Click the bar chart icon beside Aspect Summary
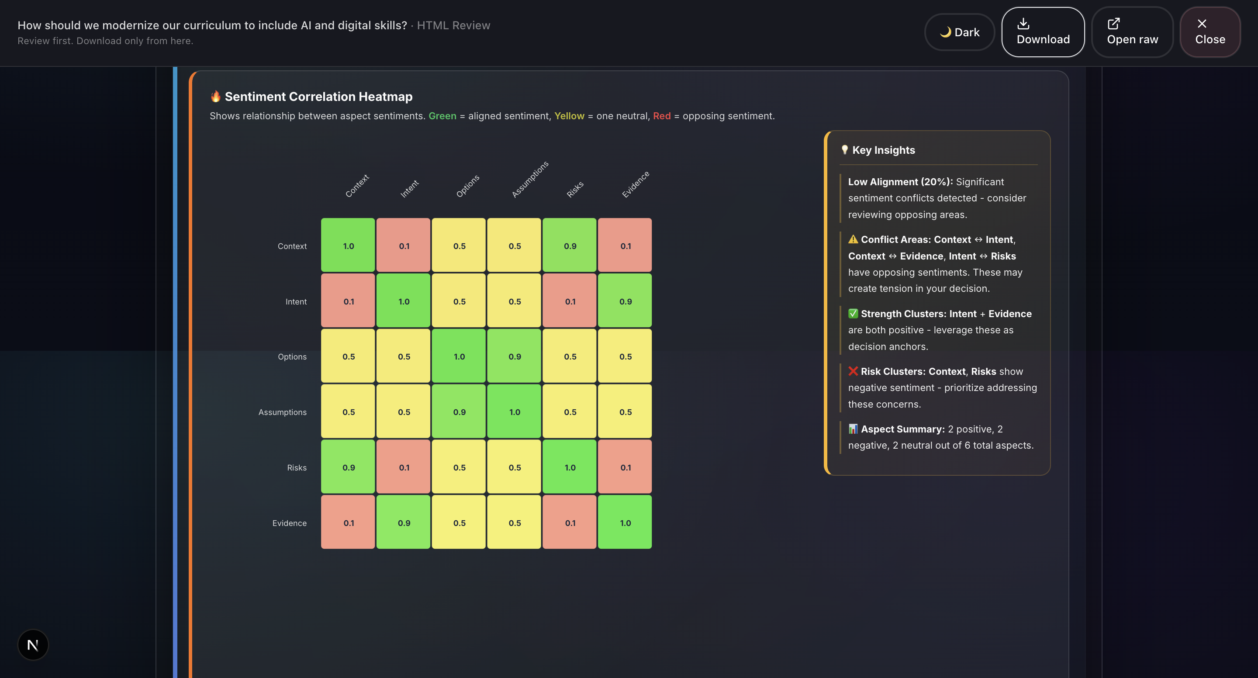1258x678 pixels. pyautogui.click(x=853, y=429)
